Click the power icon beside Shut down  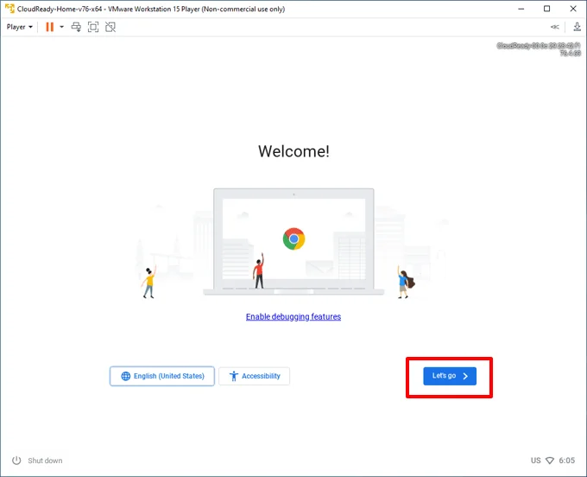pos(16,461)
